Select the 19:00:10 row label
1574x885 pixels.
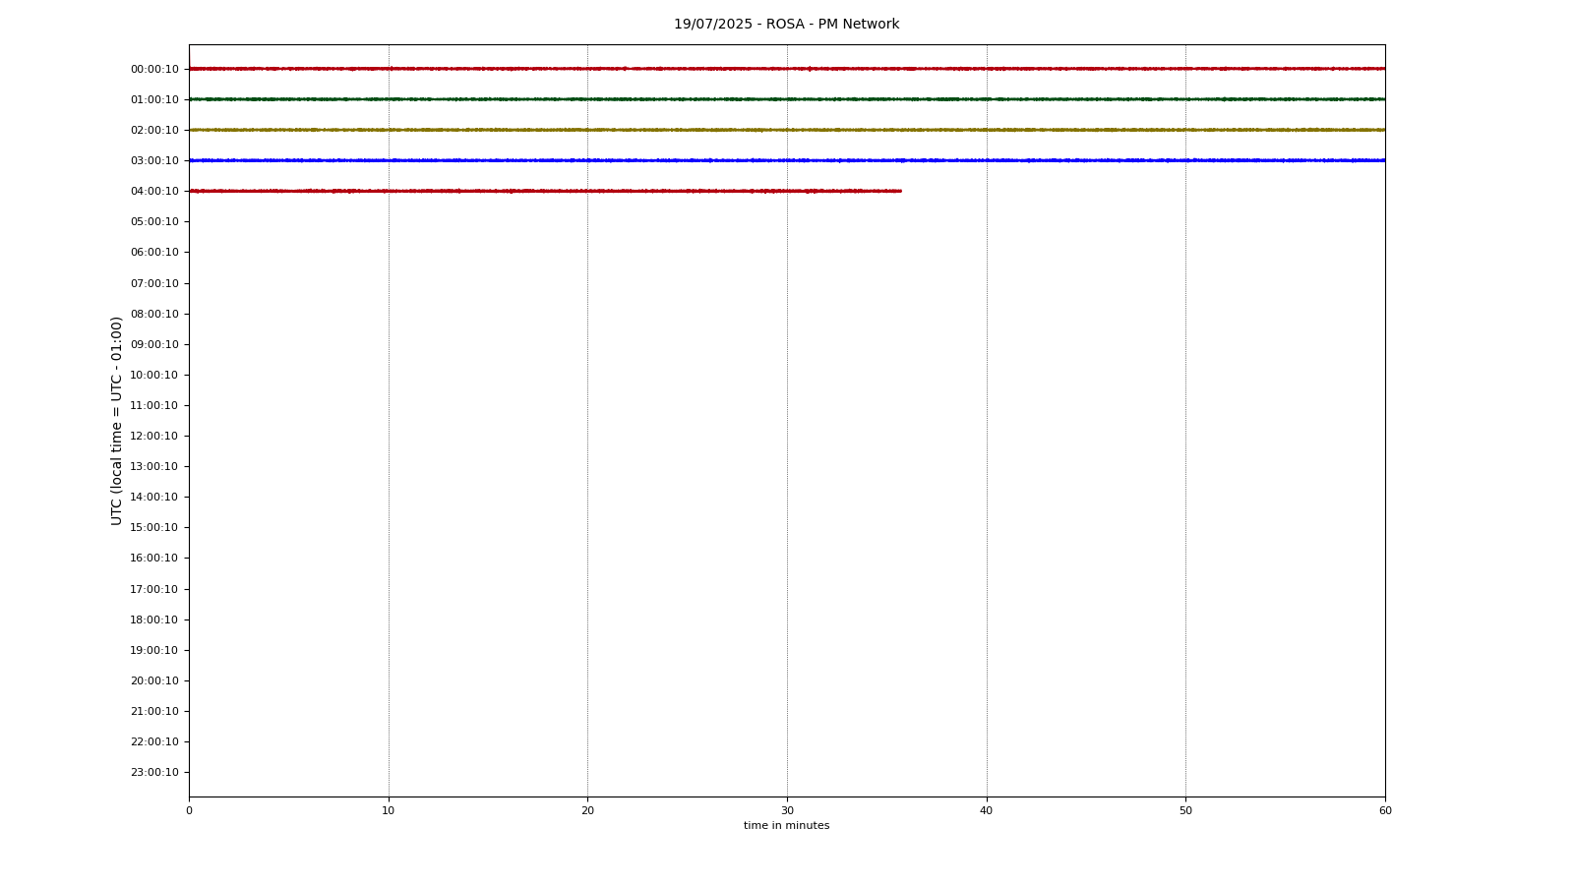(154, 650)
